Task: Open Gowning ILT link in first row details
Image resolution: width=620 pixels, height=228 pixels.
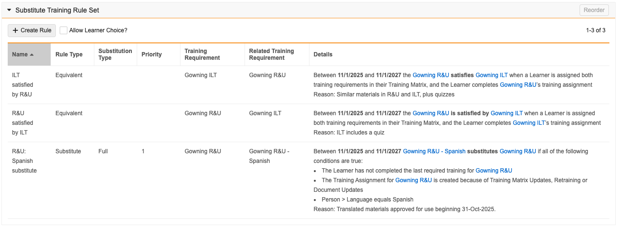Action: pos(491,75)
